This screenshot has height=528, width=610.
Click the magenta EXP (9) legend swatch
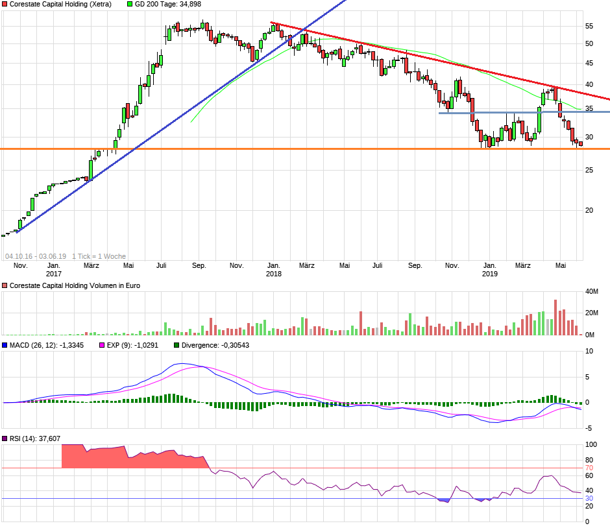pyautogui.click(x=102, y=345)
